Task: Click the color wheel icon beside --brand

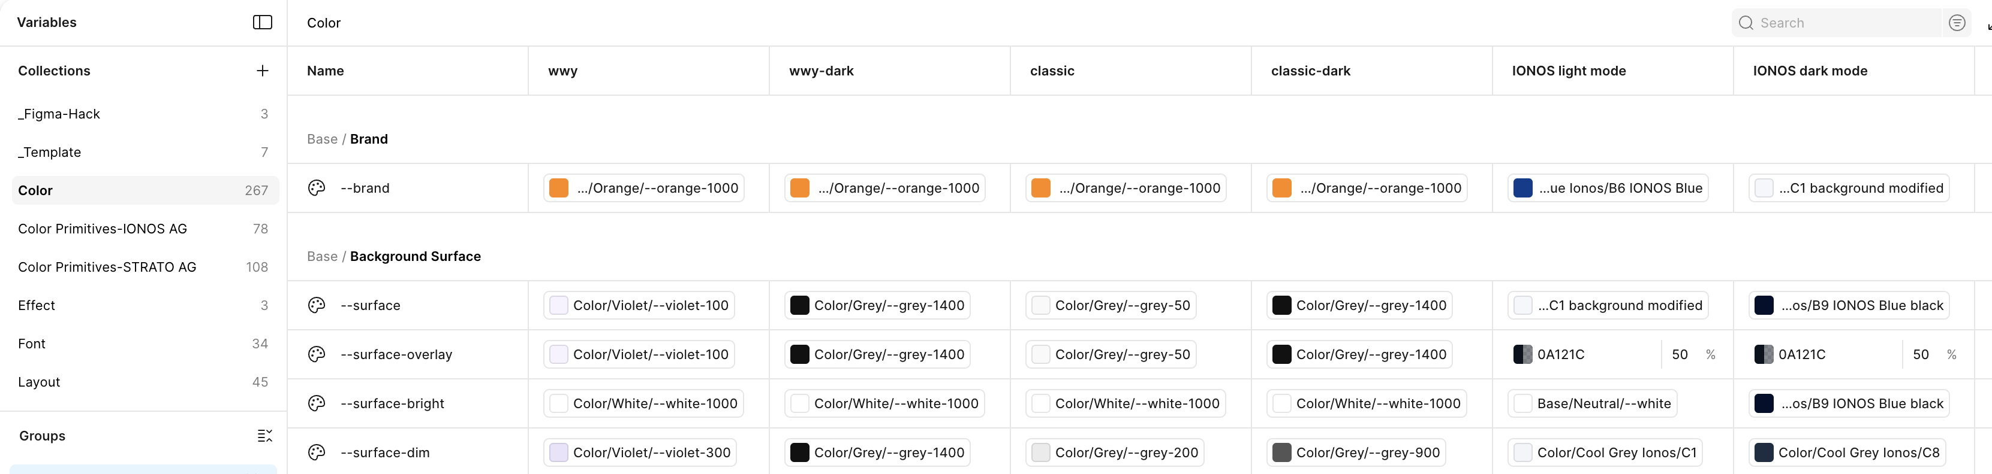Action: point(317,187)
